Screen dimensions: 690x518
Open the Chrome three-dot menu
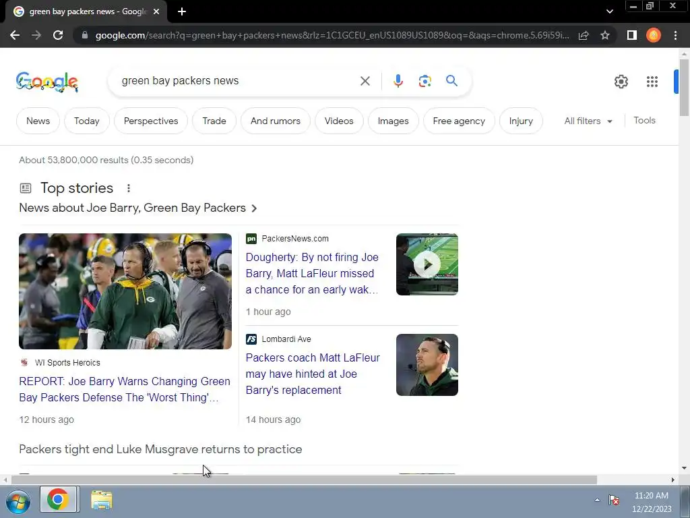[675, 35]
